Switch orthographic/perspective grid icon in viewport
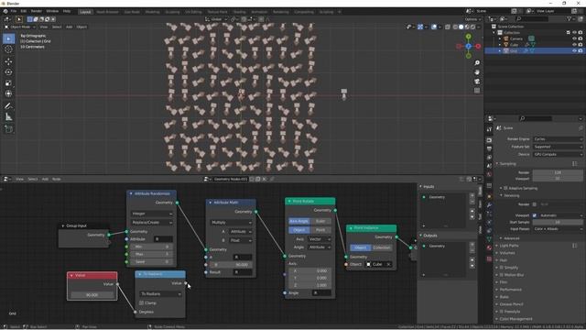 pyautogui.click(x=477, y=91)
